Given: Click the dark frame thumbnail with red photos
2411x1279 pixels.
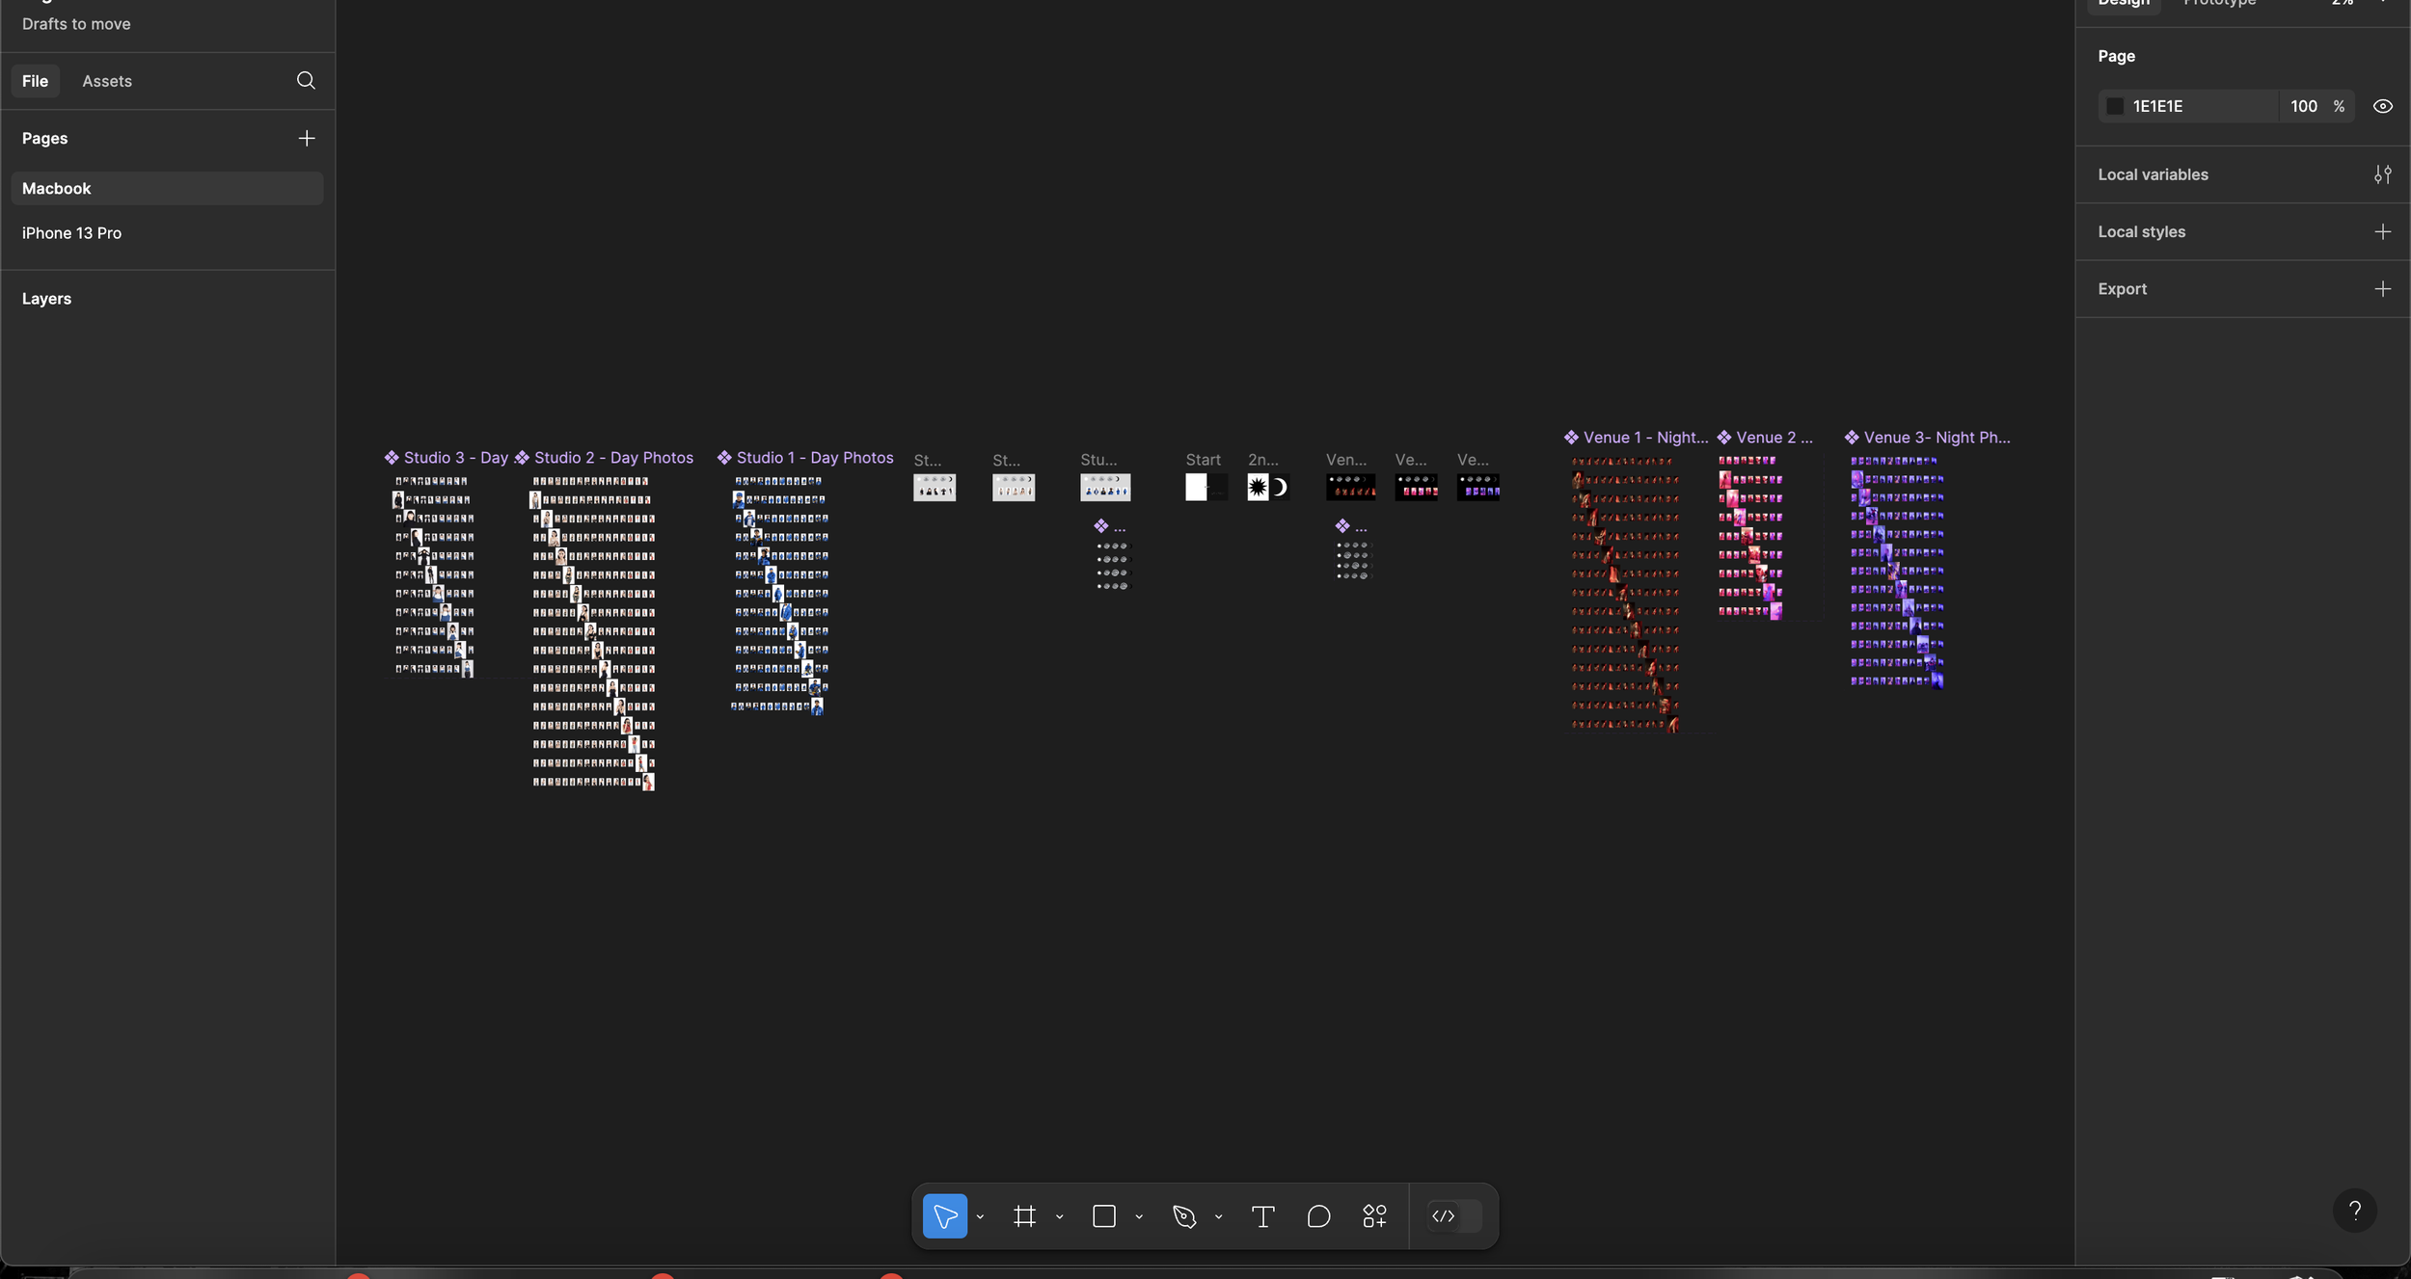Looking at the screenshot, I should click(x=1350, y=487).
